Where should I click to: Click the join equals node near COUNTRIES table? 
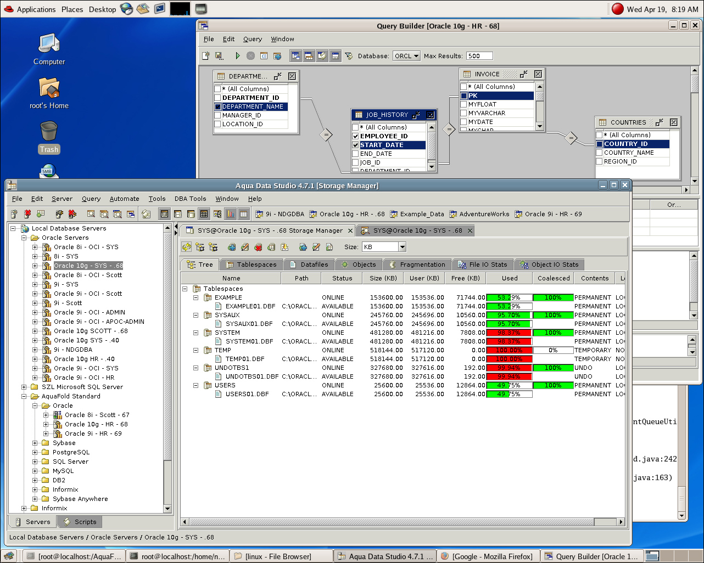coord(571,138)
